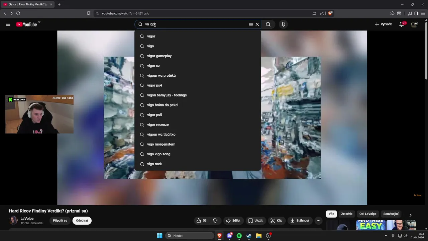Viewport: 428px width, 241px height.
Task: Show next filter chips with arrow
Action: click(410, 215)
